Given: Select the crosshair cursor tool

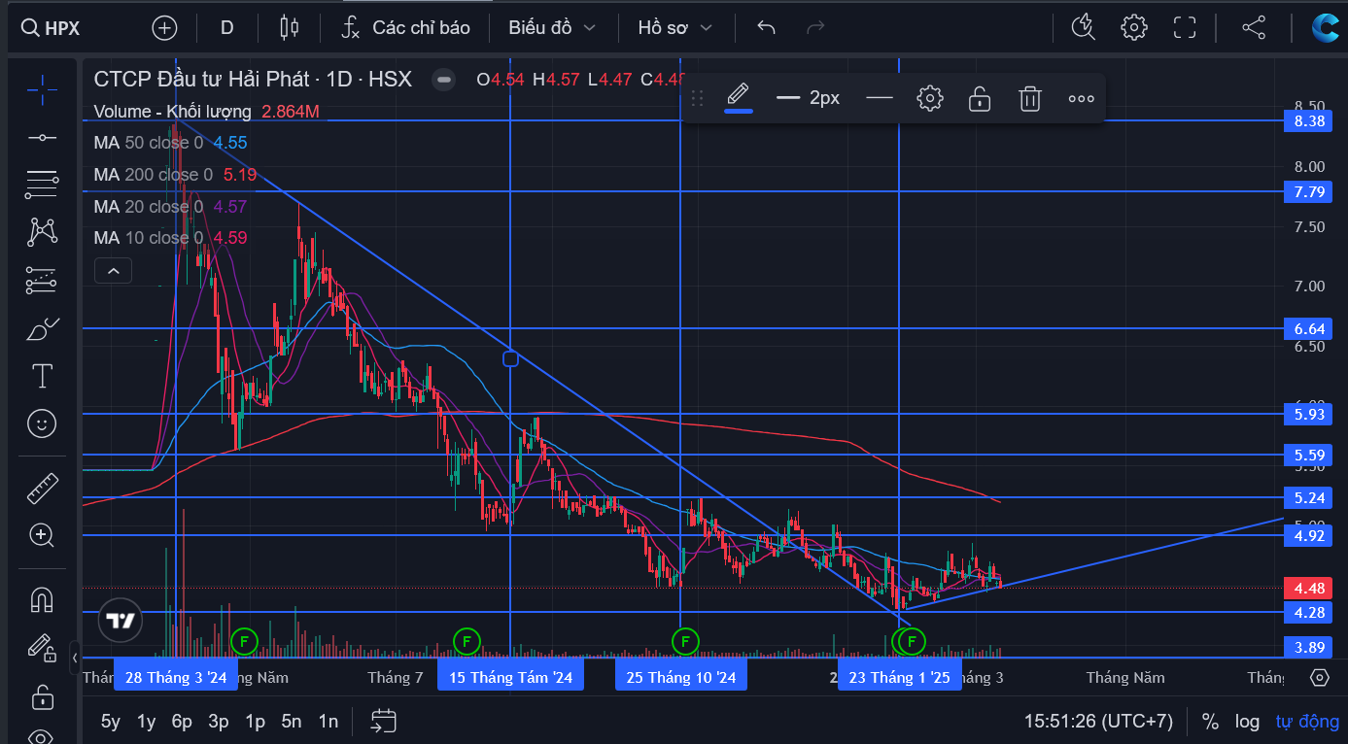Looking at the screenshot, I should [x=42, y=90].
